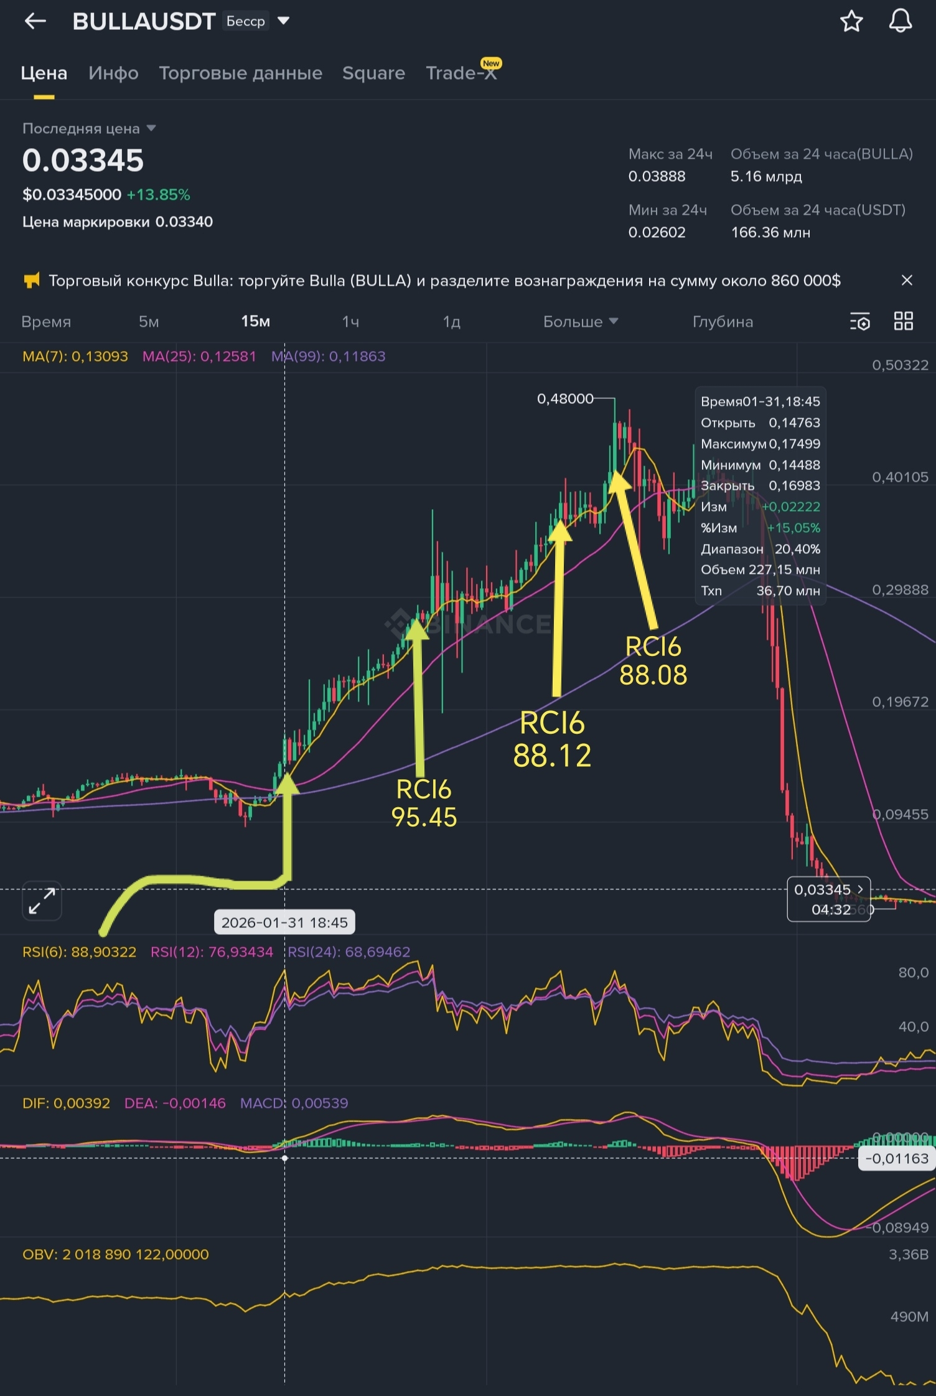Add BULLAUSDT to favorites with star icon
Viewport: 936px width, 1396px height.
point(851,21)
